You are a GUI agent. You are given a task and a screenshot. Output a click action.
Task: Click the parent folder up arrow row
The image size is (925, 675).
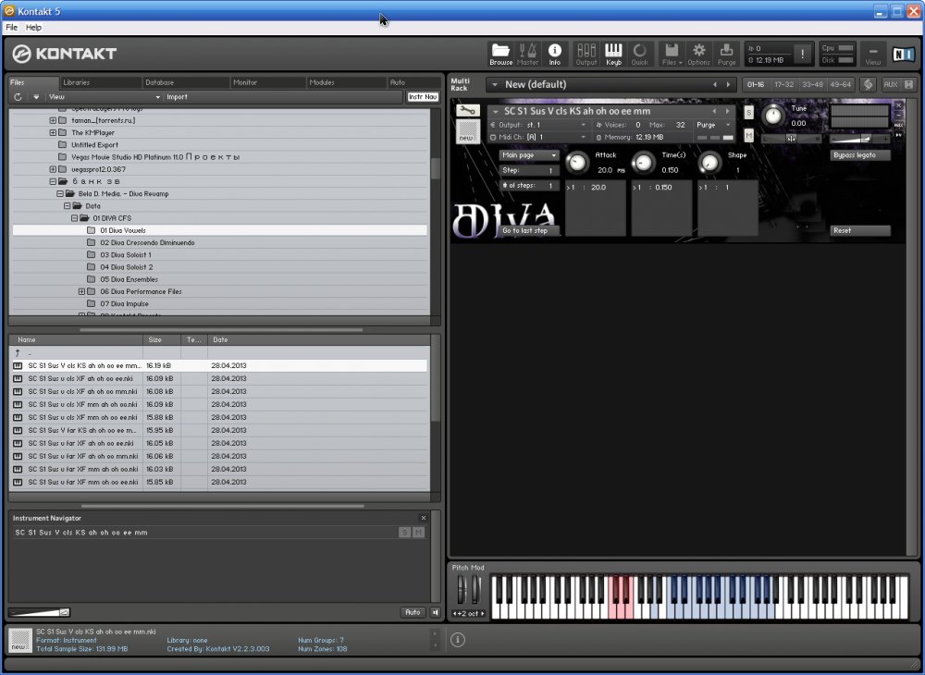pyautogui.click(x=219, y=352)
